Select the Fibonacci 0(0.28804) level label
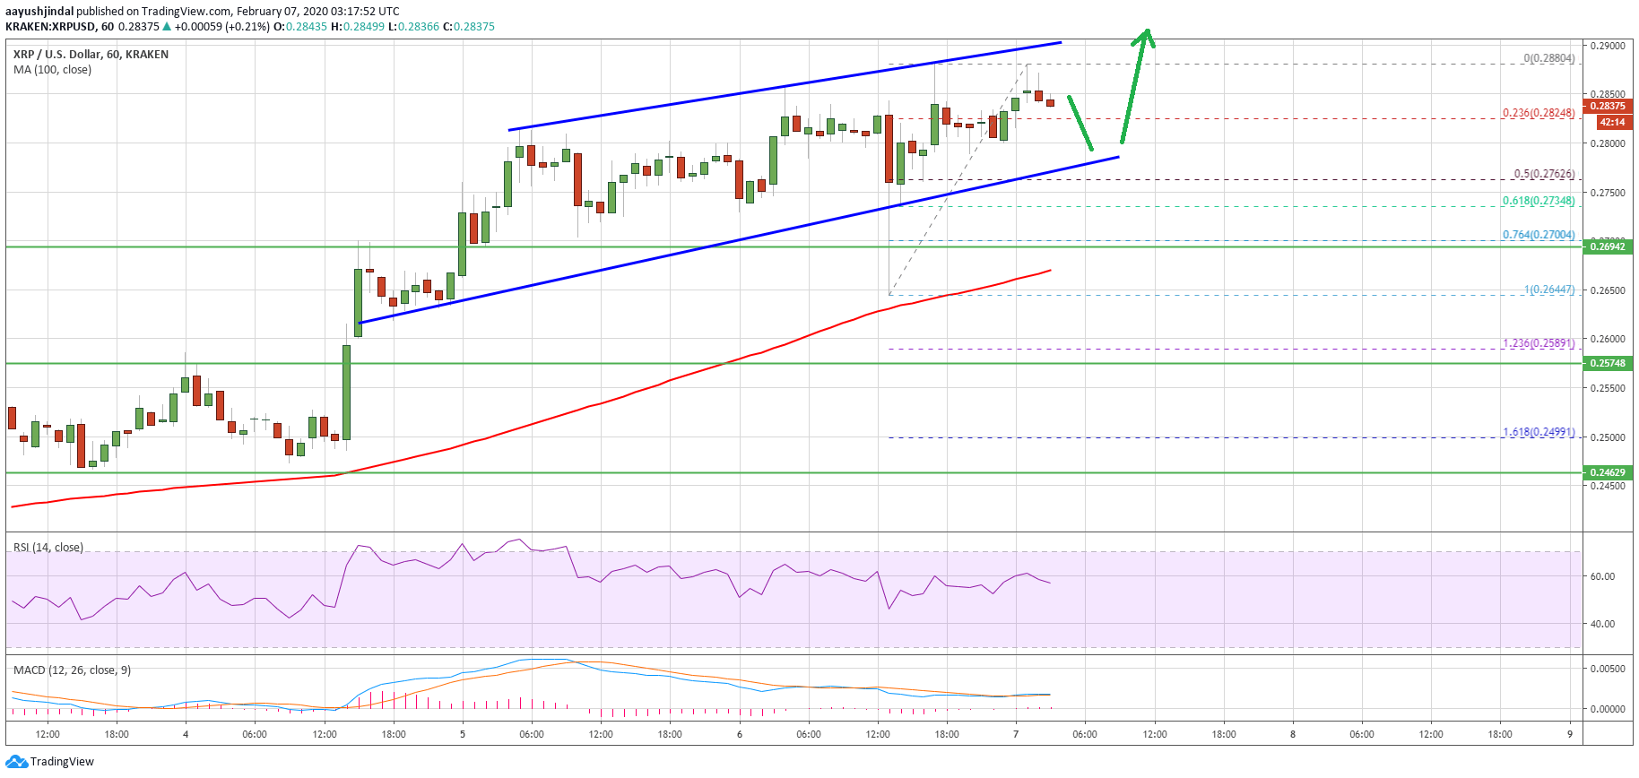The height and width of the screenshot is (778, 1639). 1549,58
